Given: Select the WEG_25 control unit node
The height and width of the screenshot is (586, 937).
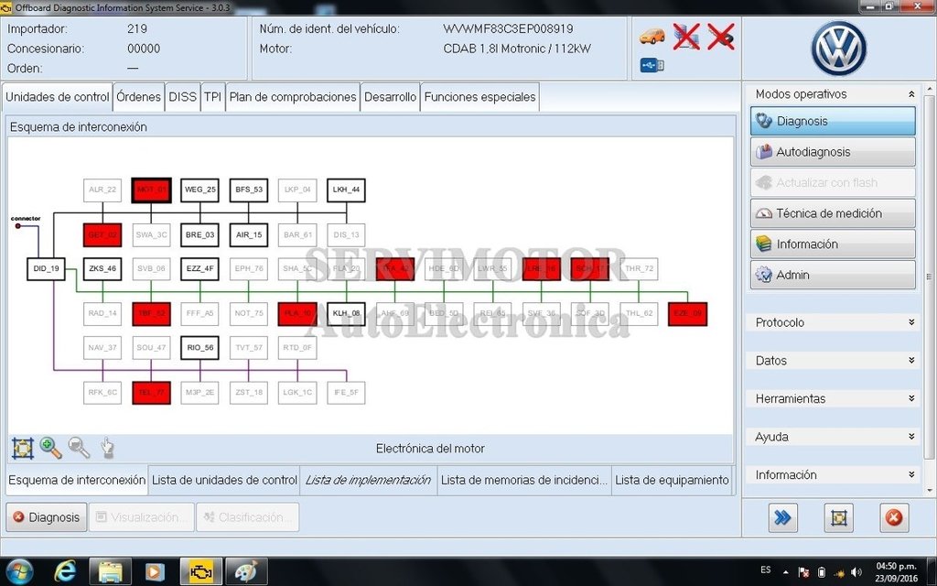Looking at the screenshot, I should (x=200, y=190).
